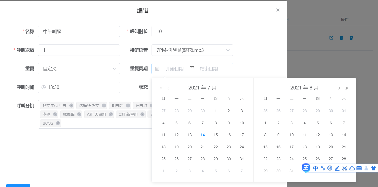
Task: Remove the A组-天狼组 tag
Action: pyautogui.click(x=111, y=114)
